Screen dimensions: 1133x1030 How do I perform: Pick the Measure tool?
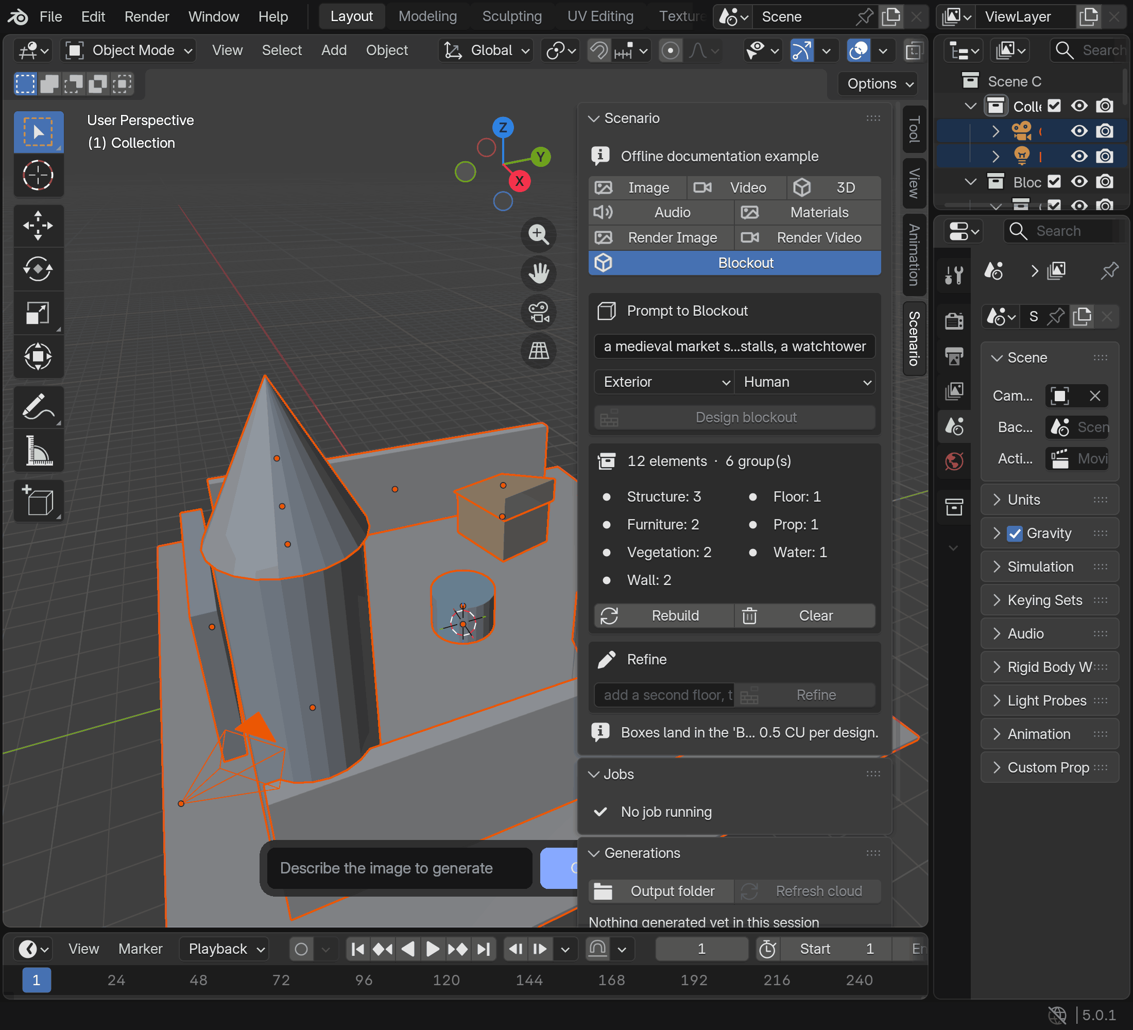pos(38,451)
